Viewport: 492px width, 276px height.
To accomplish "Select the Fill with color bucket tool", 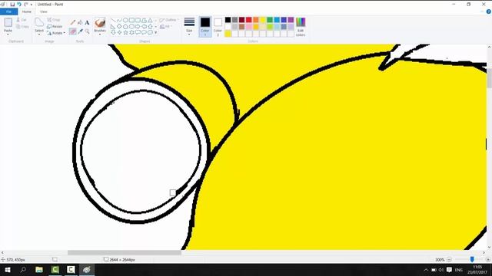I will [x=80, y=22].
